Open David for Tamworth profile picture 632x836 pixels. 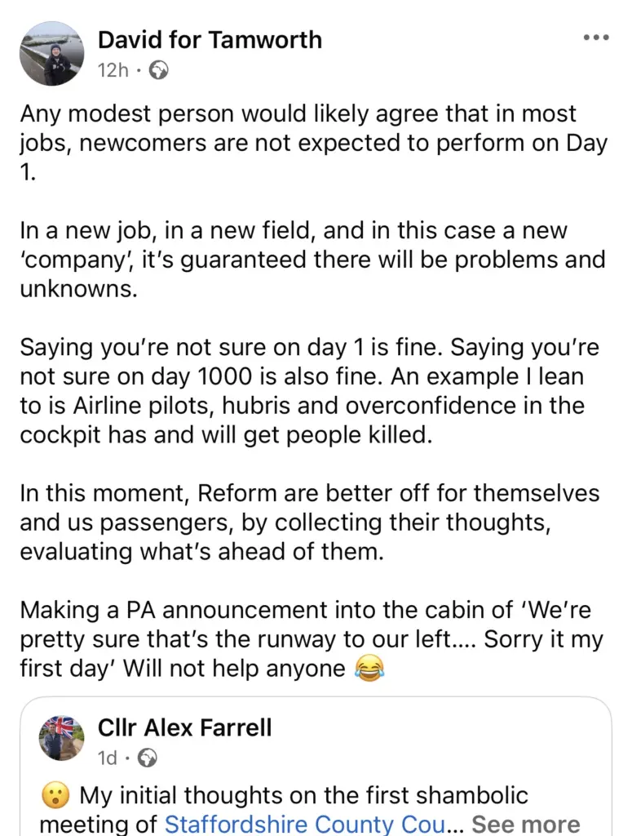[x=51, y=53]
